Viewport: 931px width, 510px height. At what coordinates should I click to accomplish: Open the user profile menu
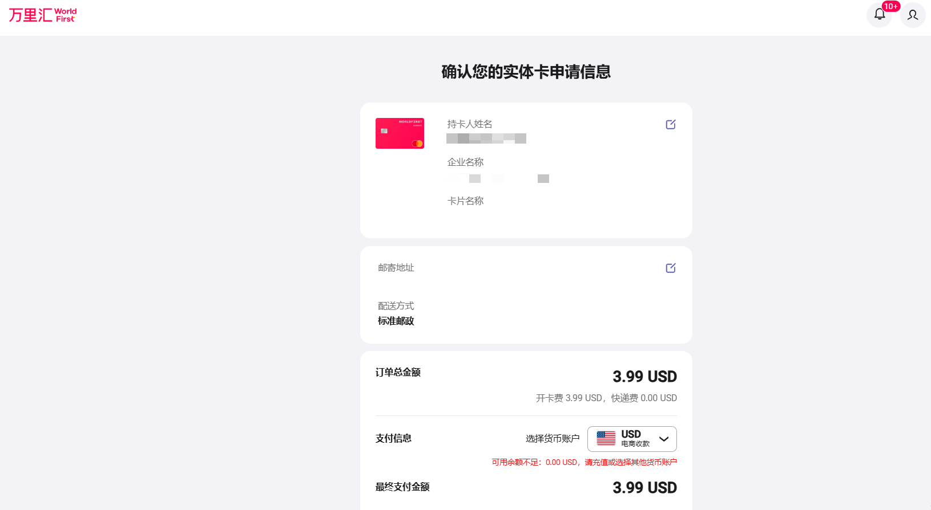pos(913,15)
